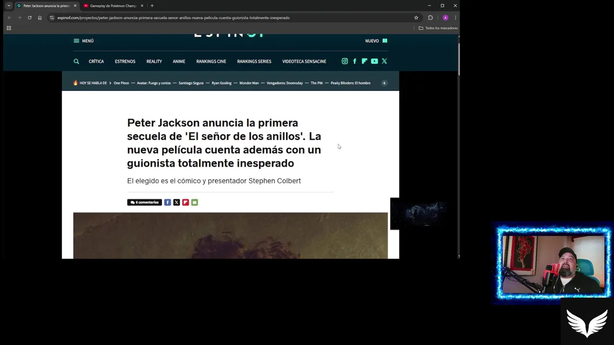Go to browser home page
The height and width of the screenshot is (345, 614).
pyautogui.click(x=40, y=18)
